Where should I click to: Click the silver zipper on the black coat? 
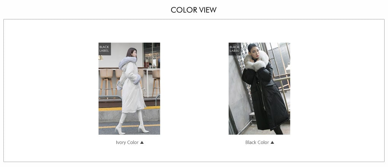click(262, 95)
